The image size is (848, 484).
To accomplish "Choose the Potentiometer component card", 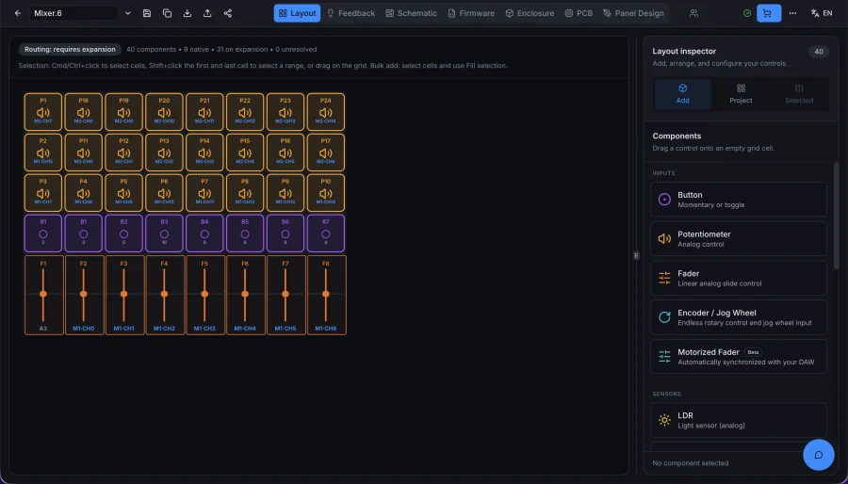I will pyautogui.click(x=738, y=239).
